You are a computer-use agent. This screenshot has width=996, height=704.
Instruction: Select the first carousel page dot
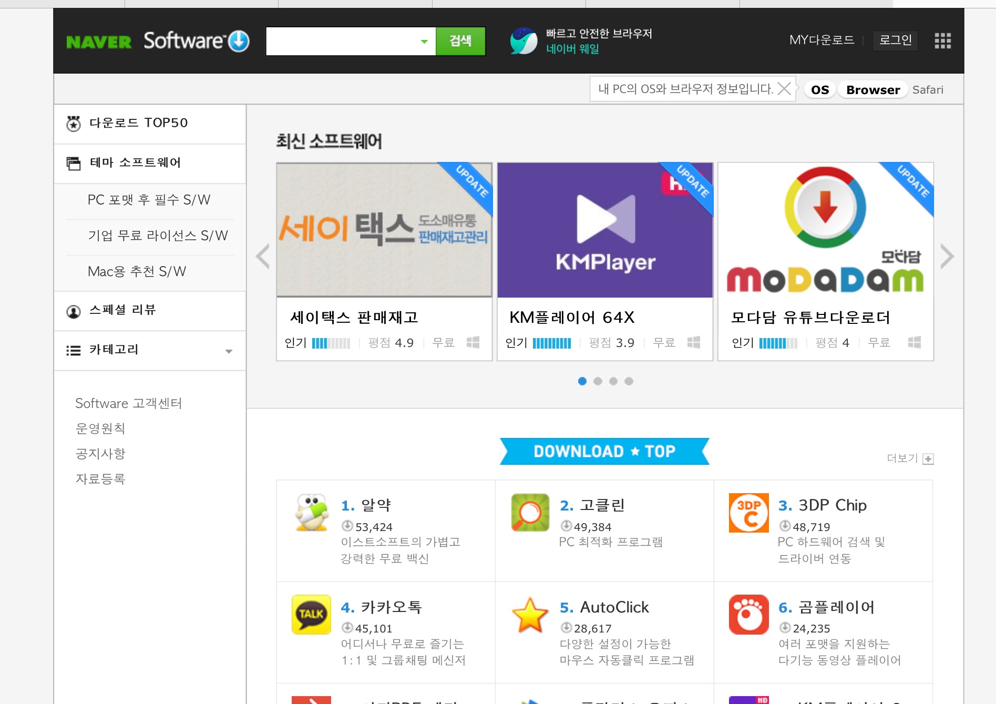pos(582,381)
